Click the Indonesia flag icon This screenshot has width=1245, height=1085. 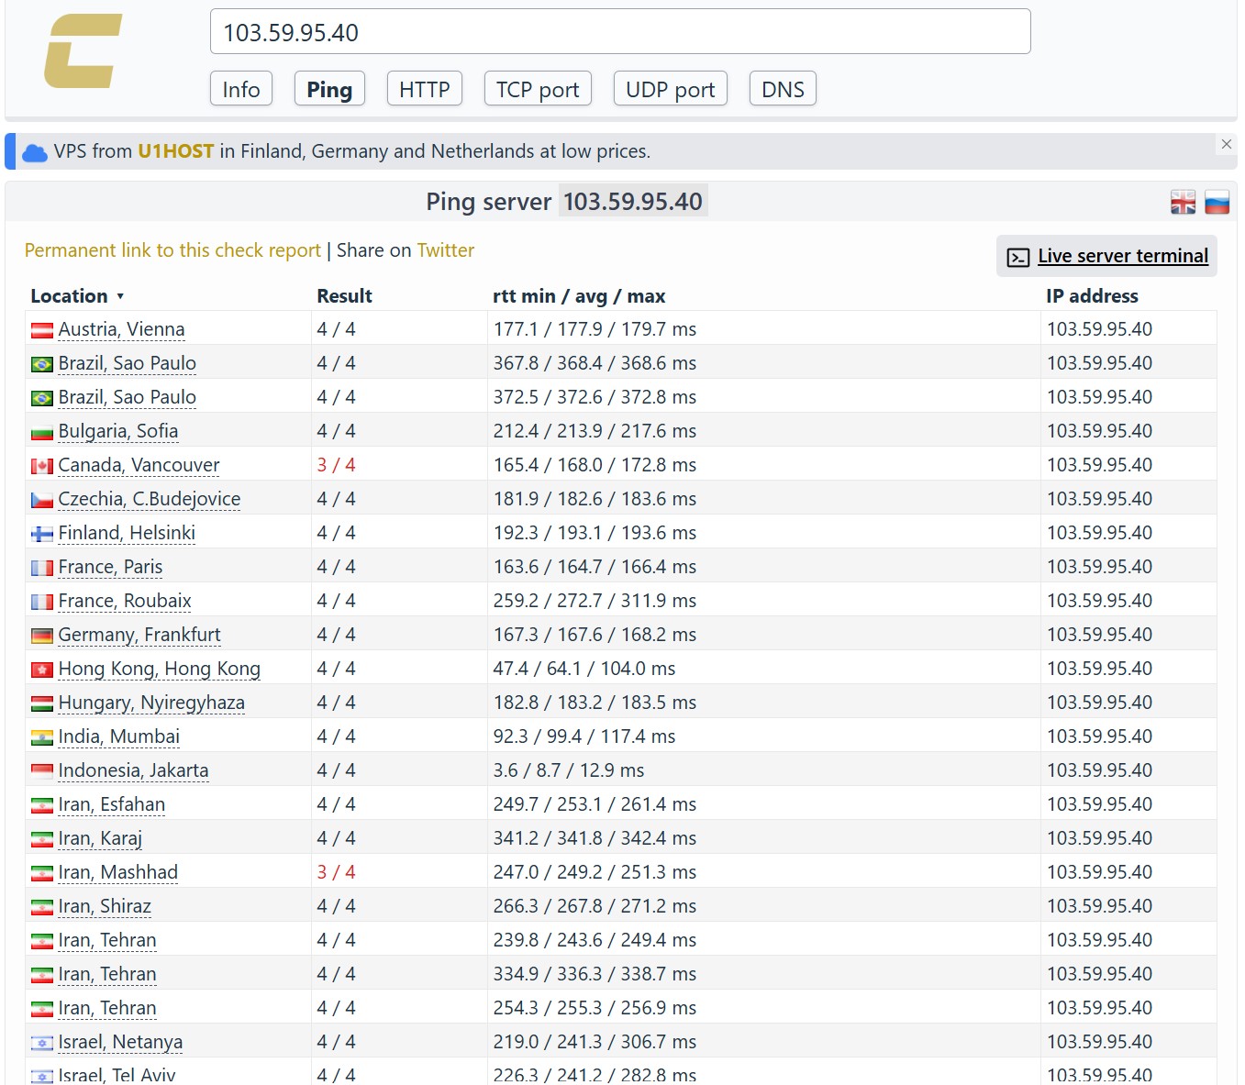(x=42, y=772)
